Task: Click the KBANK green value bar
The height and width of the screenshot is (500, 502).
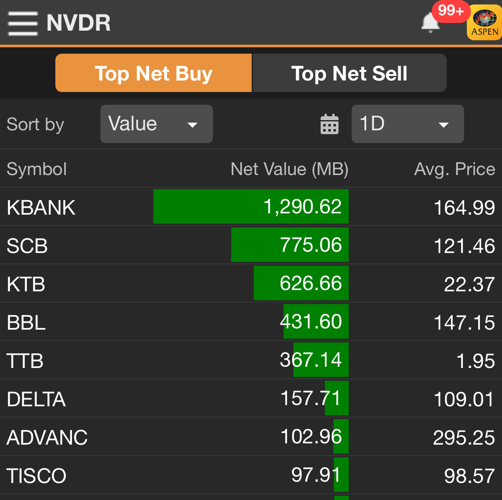Action: pyautogui.click(x=251, y=207)
